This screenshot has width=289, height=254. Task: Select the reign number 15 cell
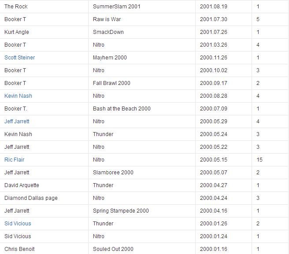pos(270,160)
